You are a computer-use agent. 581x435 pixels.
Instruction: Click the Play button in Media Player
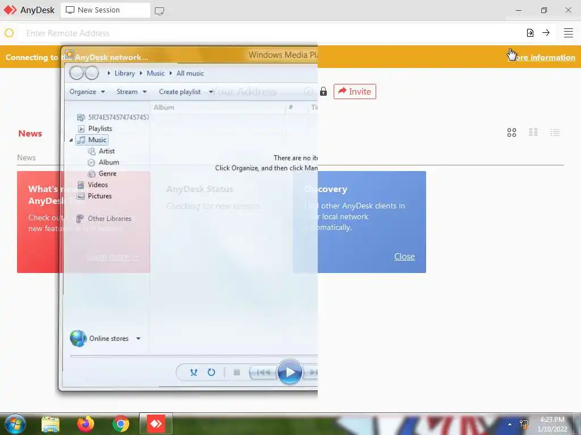(x=289, y=372)
